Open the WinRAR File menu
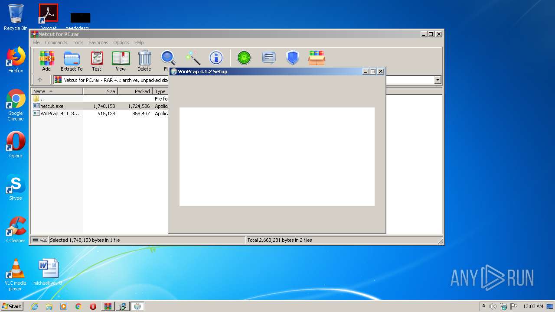555x312 pixels. [x=36, y=42]
